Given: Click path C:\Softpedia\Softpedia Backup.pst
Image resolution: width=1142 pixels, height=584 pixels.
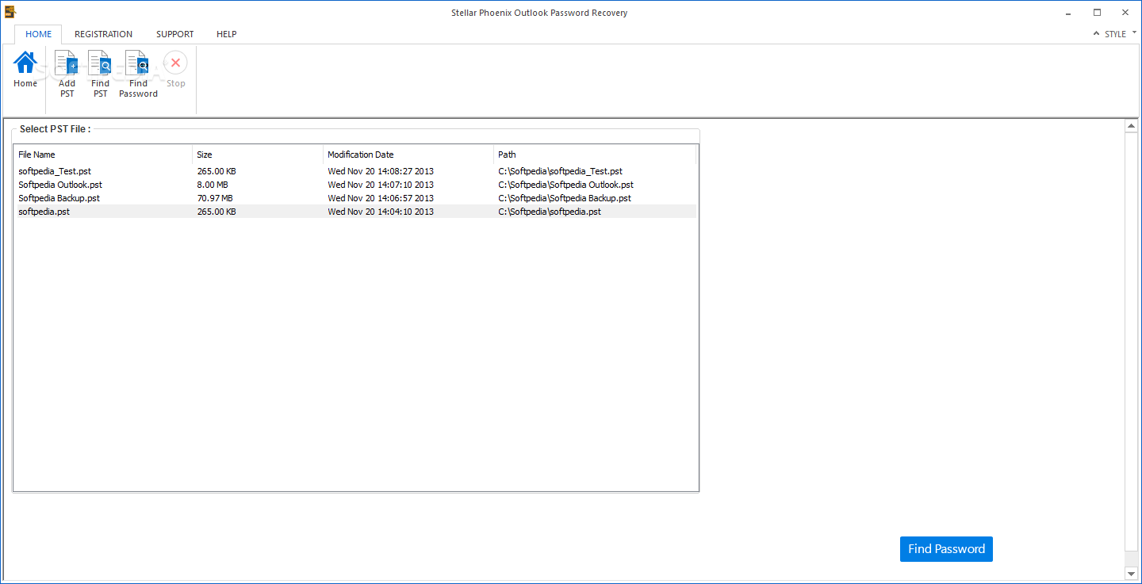Looking at the screenshot, I should [x=565, y=198].
